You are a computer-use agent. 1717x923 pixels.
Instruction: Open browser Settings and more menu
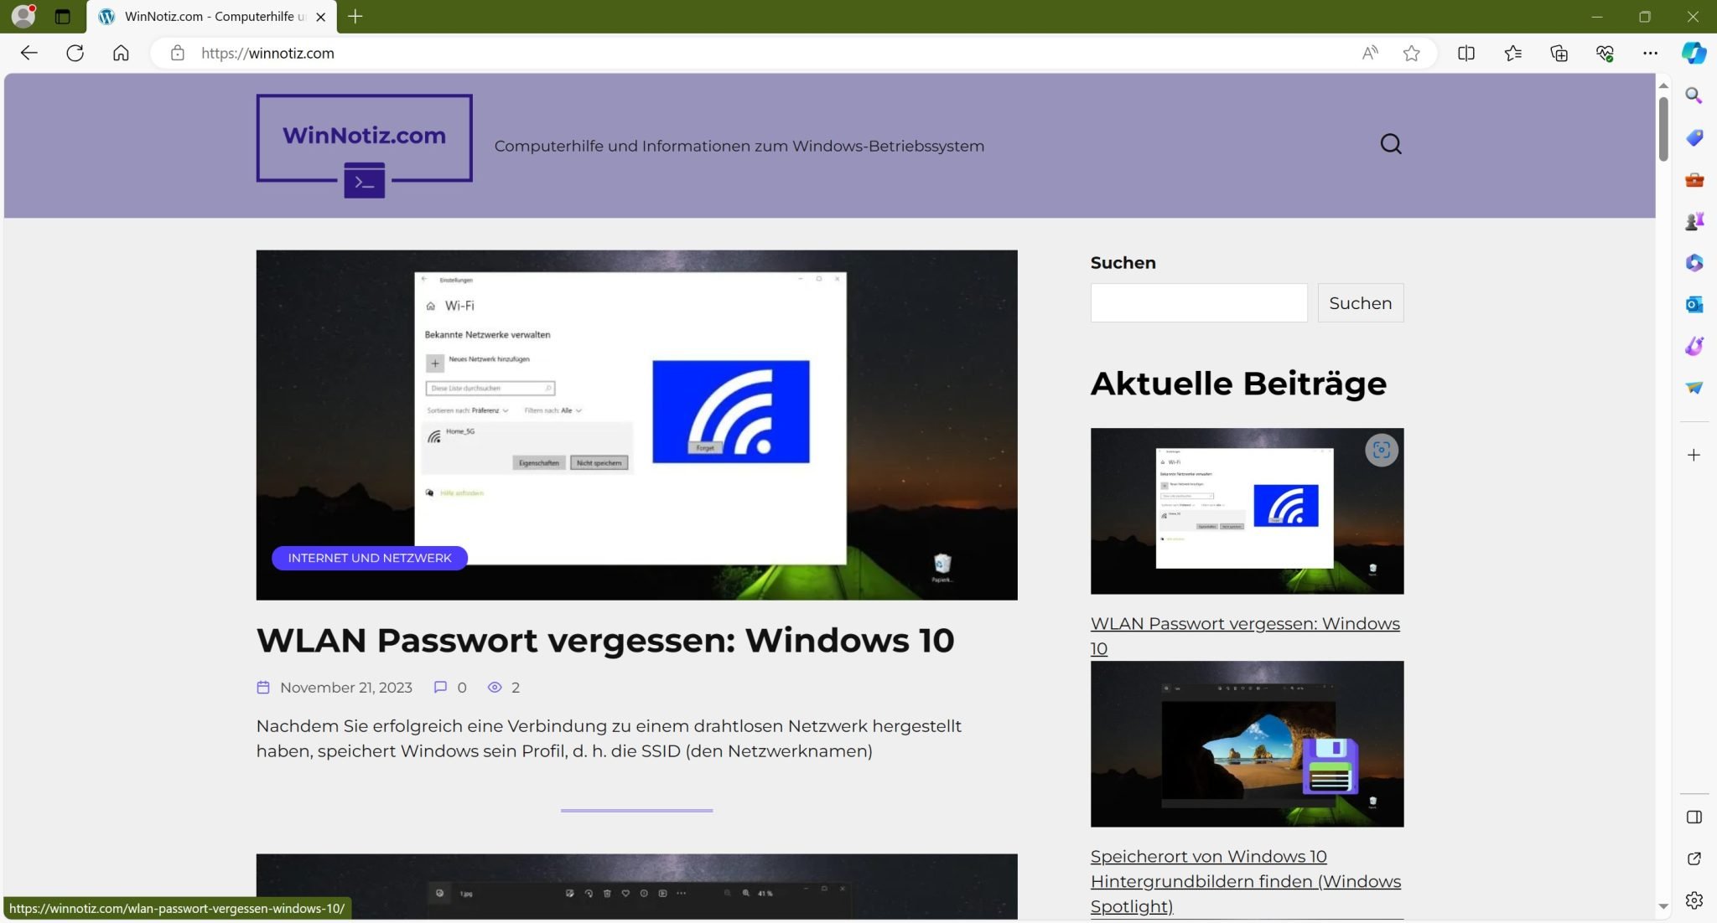[x=1650, y=53]
